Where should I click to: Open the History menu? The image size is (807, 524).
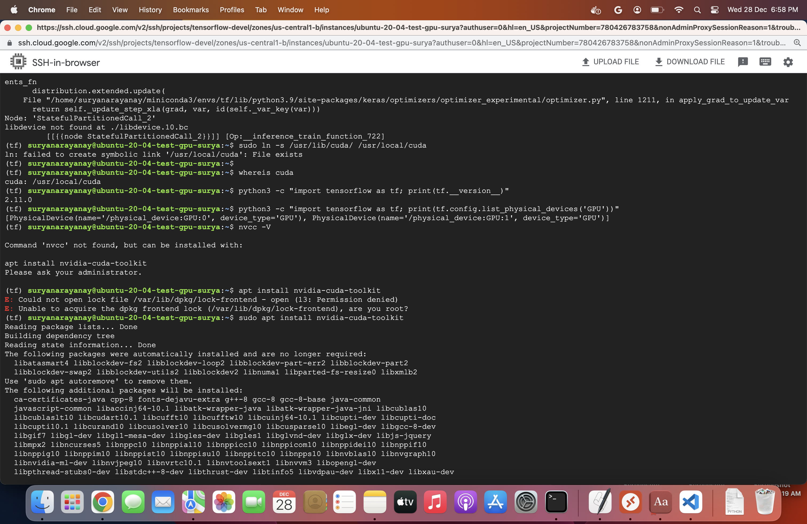click(x=150, y=10)
